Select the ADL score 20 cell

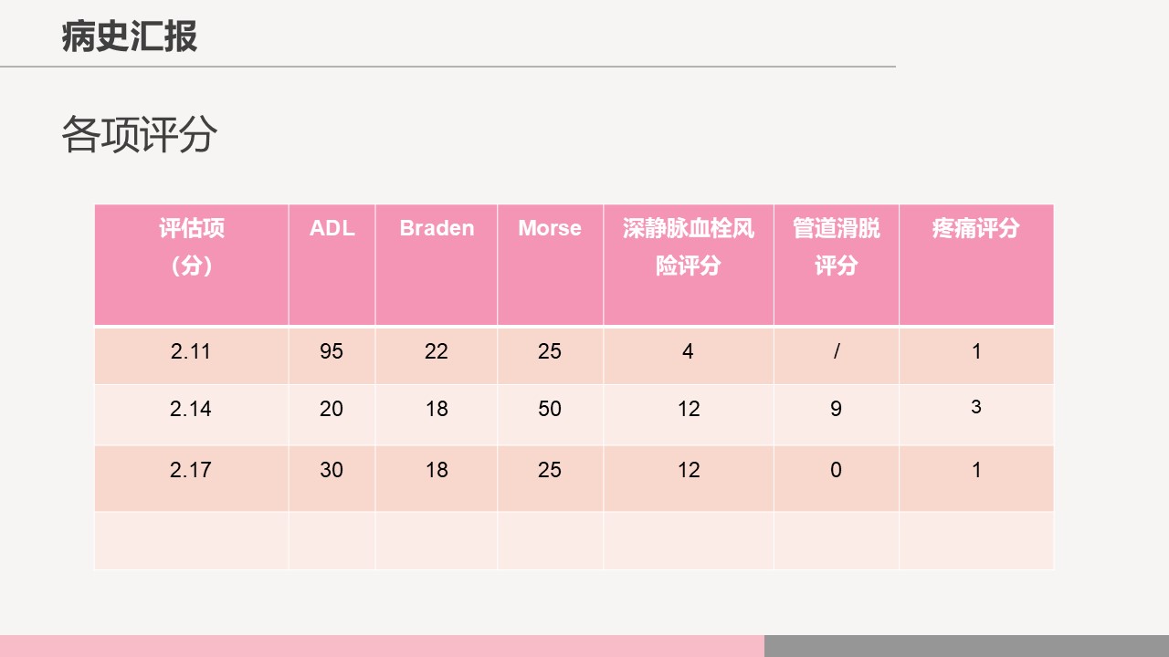click(332, 409)
